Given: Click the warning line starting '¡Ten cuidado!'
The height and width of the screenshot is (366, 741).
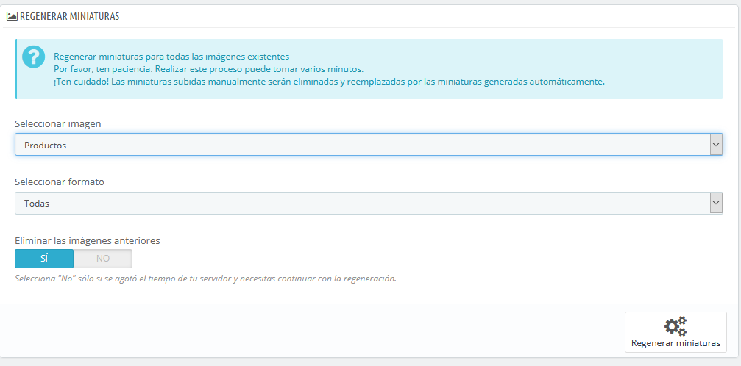Looking at the screenshot, I should click(329, 82).
